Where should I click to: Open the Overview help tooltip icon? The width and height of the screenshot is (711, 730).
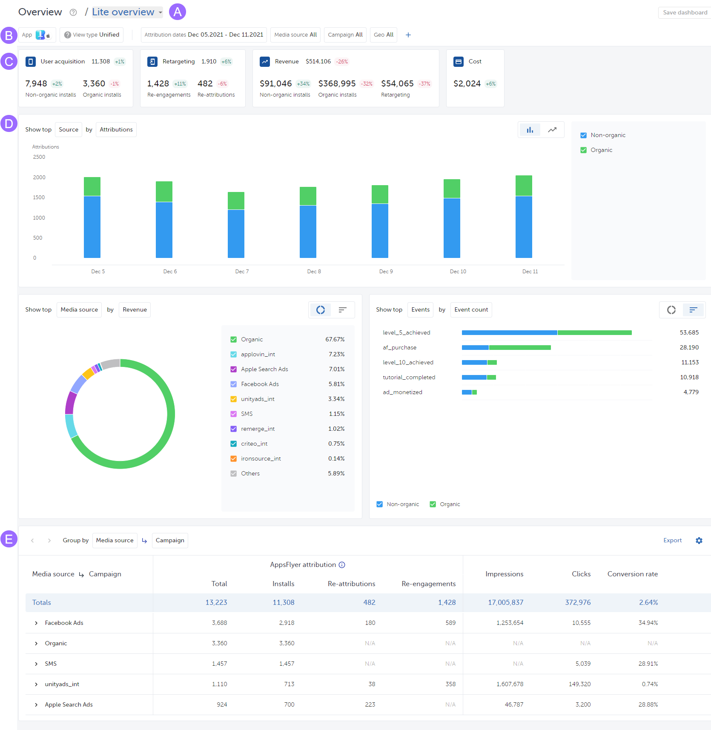[x=73, y=12]
